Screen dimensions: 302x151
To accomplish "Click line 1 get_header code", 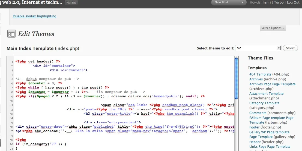I will 38,61.
